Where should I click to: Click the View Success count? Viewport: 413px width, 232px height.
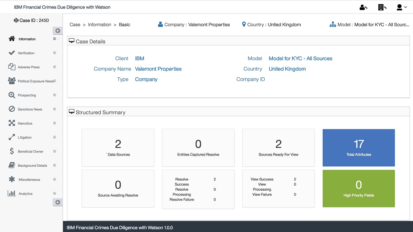pyautogui.click(x=295, y=179)
